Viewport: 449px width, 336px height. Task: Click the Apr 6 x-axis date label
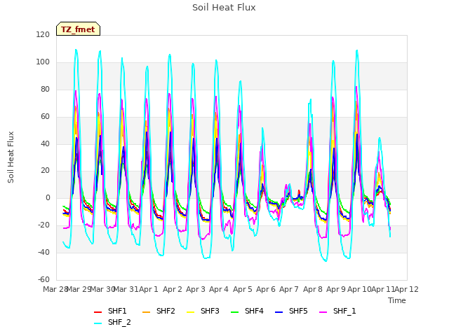(x=266, y=289)
